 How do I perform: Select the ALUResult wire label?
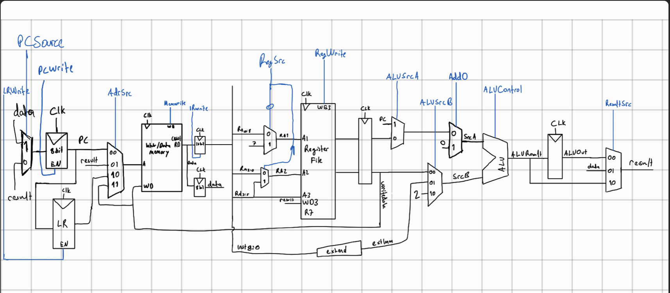526,154
